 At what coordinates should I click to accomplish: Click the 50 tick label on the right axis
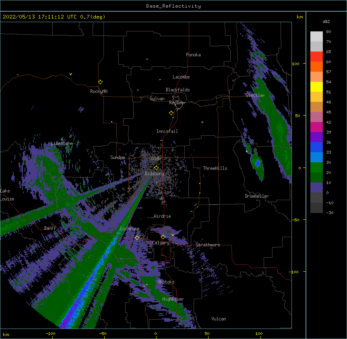click(297, 116)
